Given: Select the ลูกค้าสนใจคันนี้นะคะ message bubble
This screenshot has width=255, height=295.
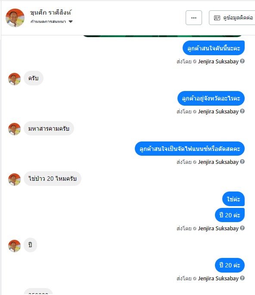Looking at the screenshot, I should tap(214, 48).
